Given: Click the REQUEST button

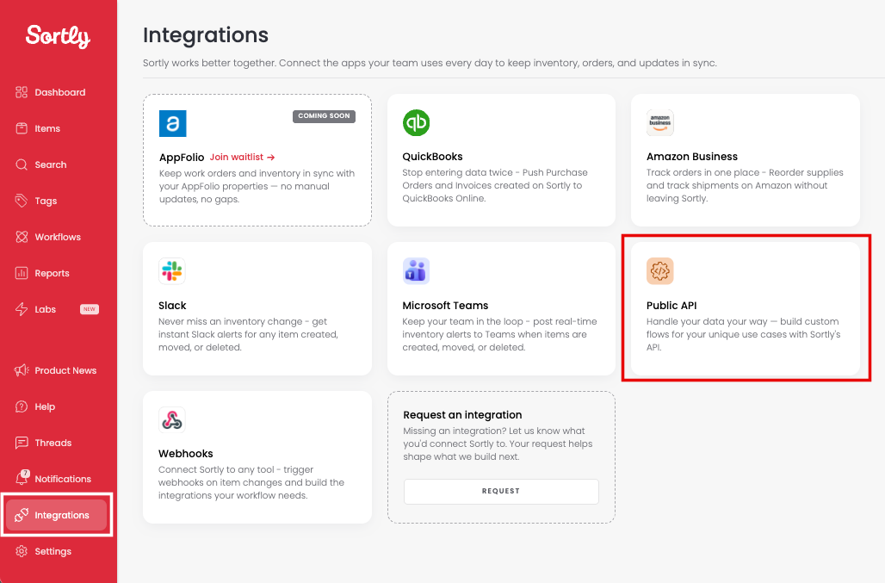Looking at the screenshot, I should tap(501, 491).
